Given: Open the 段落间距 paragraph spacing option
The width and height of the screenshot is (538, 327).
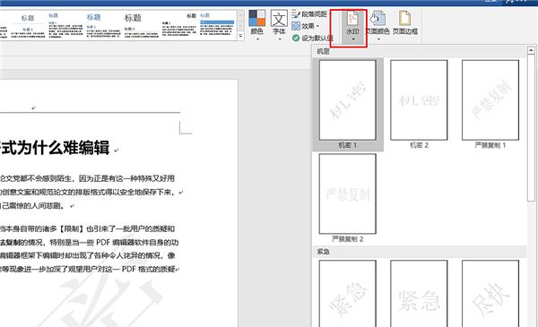Looking at the screenshot, I should point(310,14).
